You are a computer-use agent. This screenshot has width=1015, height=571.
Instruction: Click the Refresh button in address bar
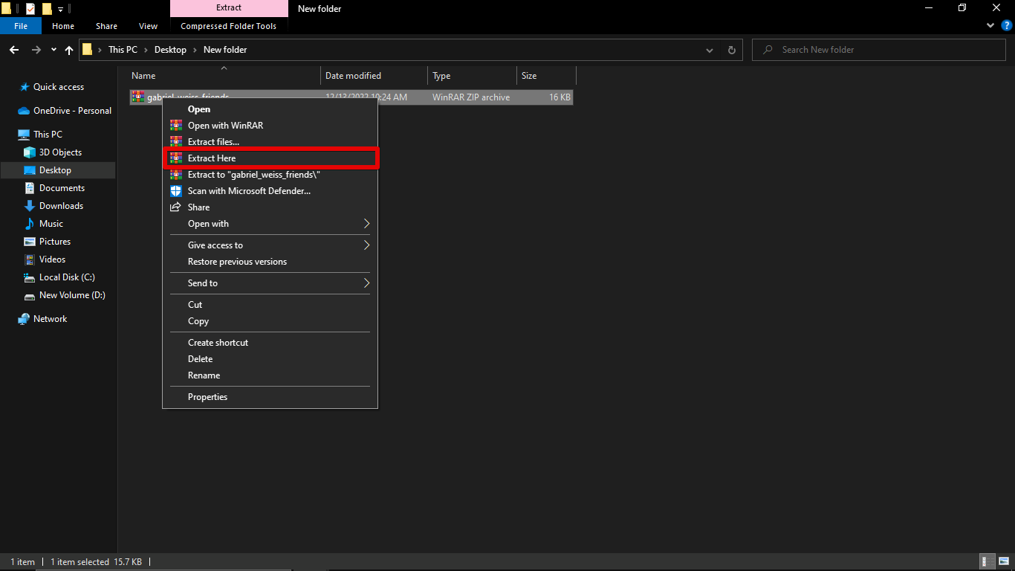click(x=731, y=50)
